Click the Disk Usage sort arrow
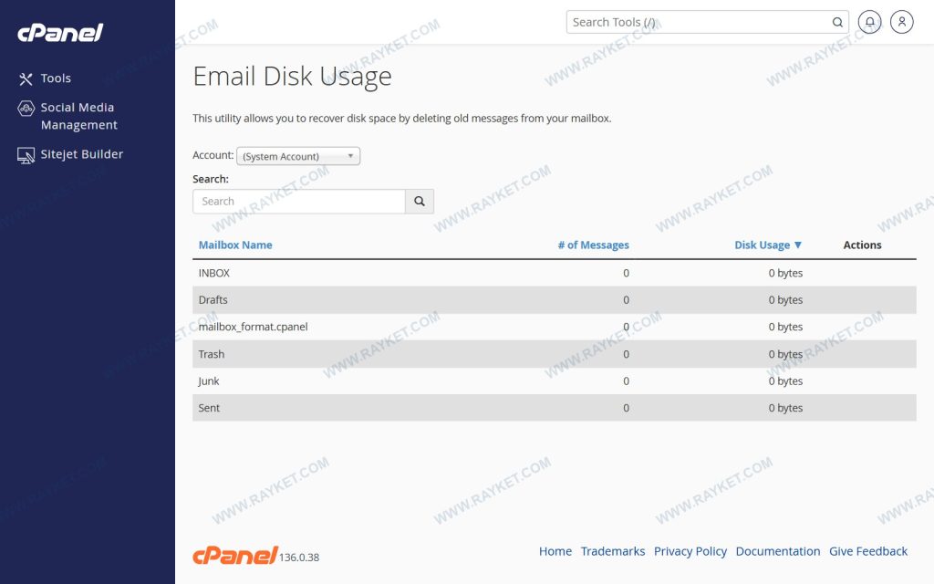934x584 pixels. tap(798, 245)
